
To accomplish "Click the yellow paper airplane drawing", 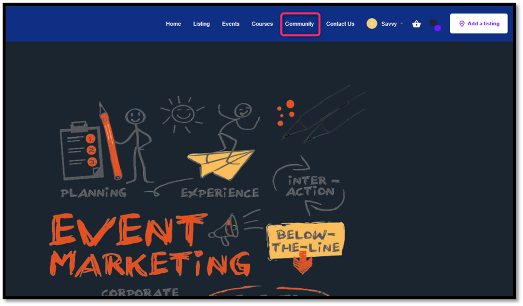I will click(x=221, y=164).
